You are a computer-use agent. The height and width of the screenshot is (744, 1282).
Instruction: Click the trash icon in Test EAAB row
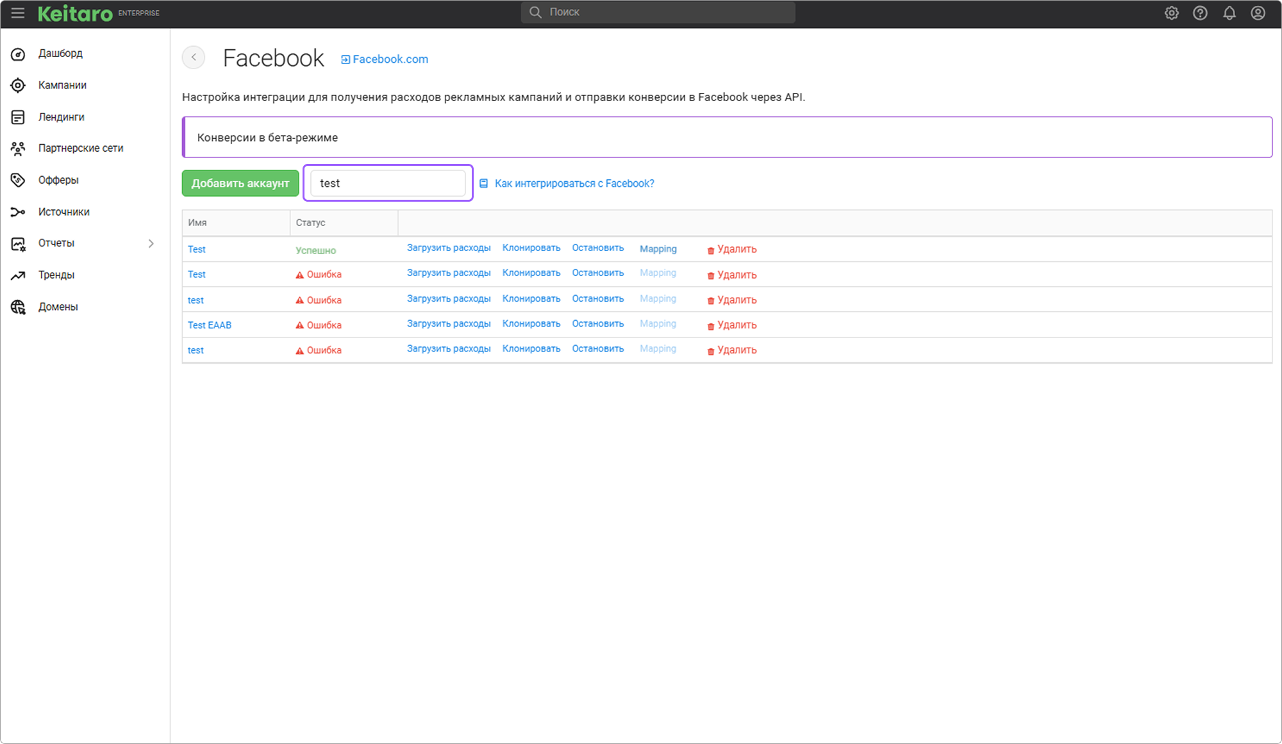710,326
